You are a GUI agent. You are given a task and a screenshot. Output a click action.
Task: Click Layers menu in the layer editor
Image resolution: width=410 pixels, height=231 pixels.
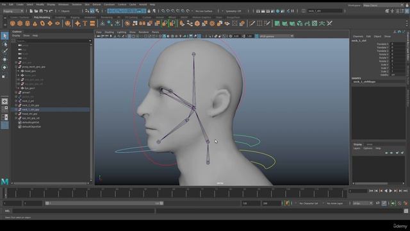click(357, 148)
